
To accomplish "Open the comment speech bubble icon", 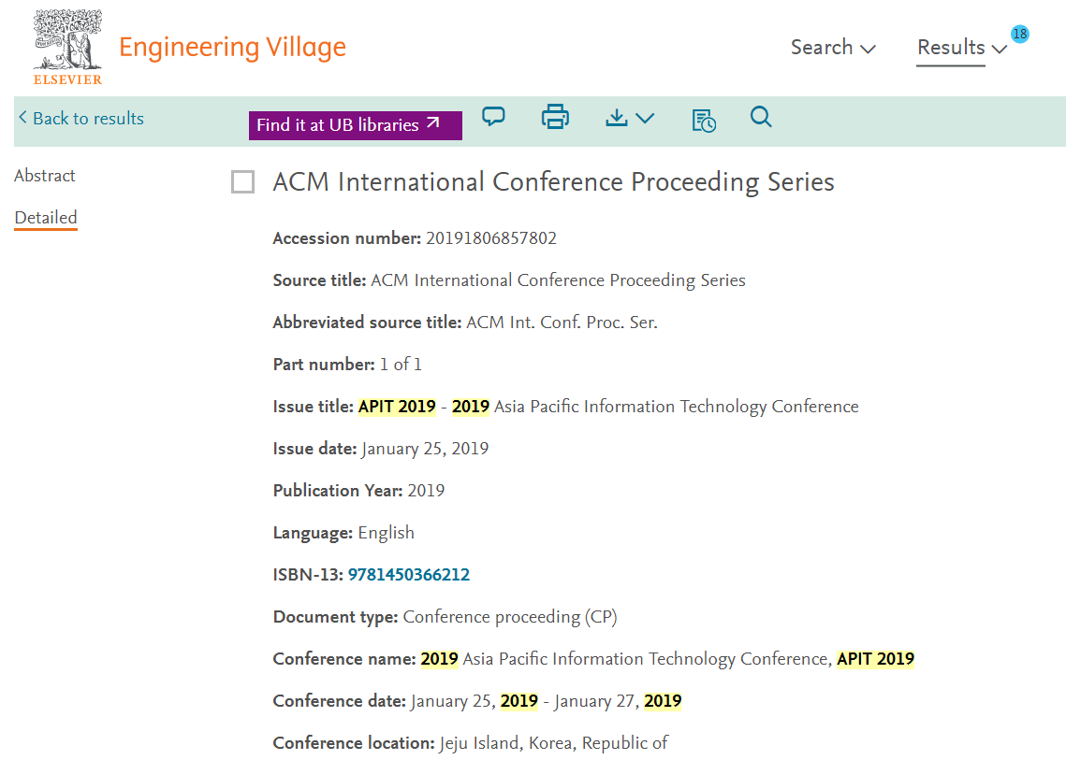I will click(493, 118).
